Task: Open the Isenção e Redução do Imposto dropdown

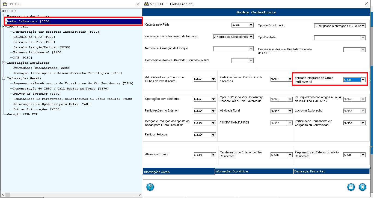Action: [213, 123]
